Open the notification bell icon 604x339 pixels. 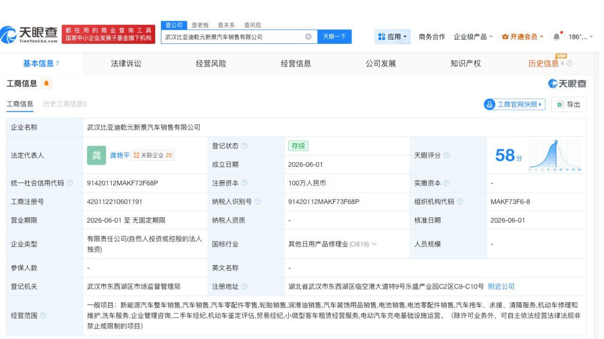pos(557,36)
